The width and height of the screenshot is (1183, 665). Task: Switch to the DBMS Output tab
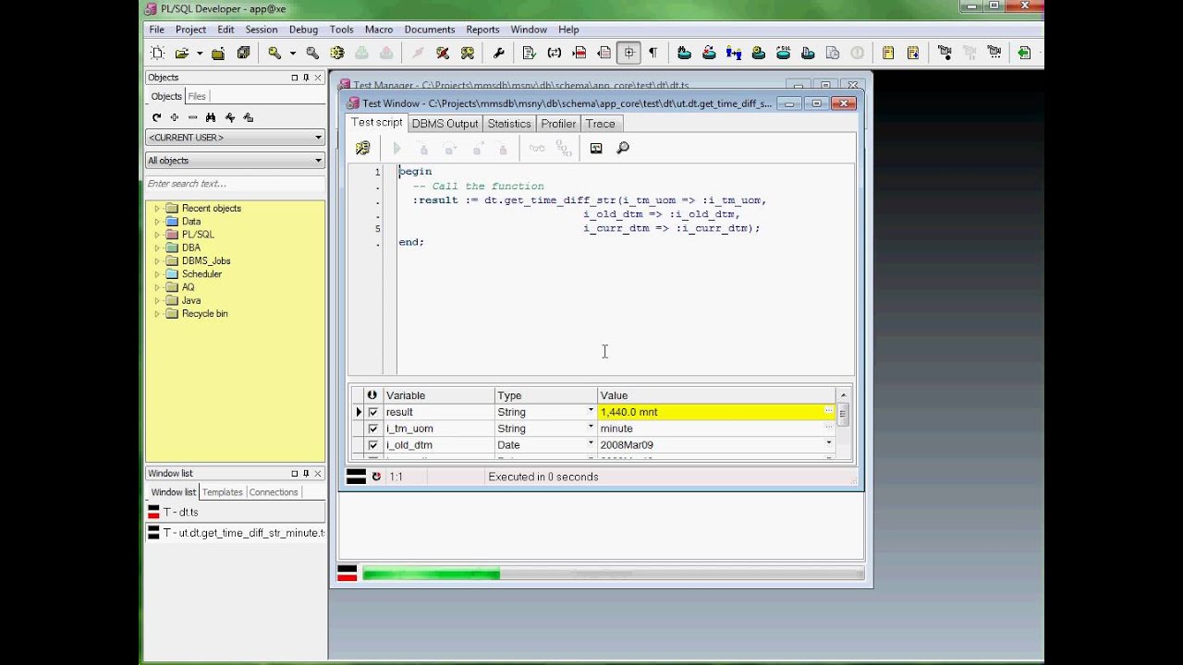coord(445,124)
